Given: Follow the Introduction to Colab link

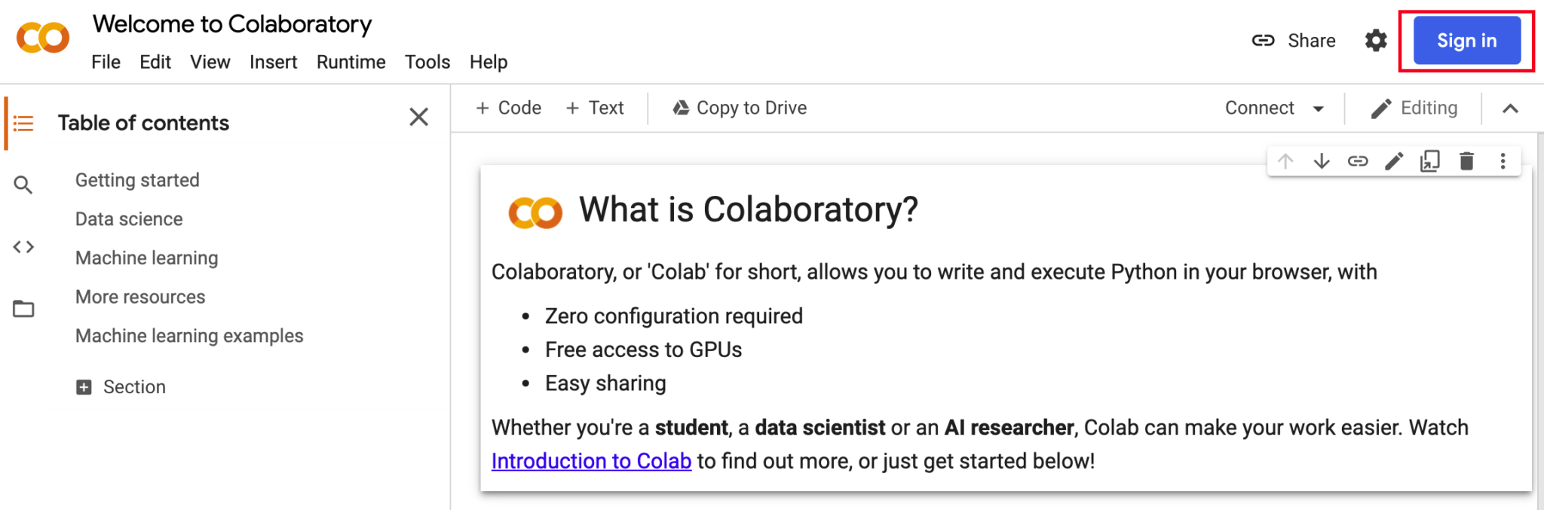Looking at the screenshot, I should tap(590, 460).
